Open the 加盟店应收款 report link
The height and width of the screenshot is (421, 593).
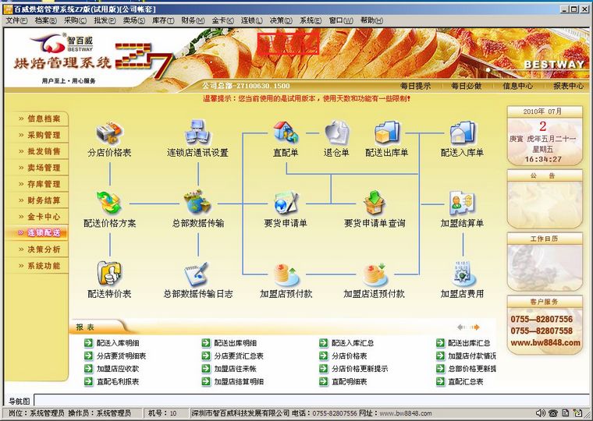coord(118,369)
